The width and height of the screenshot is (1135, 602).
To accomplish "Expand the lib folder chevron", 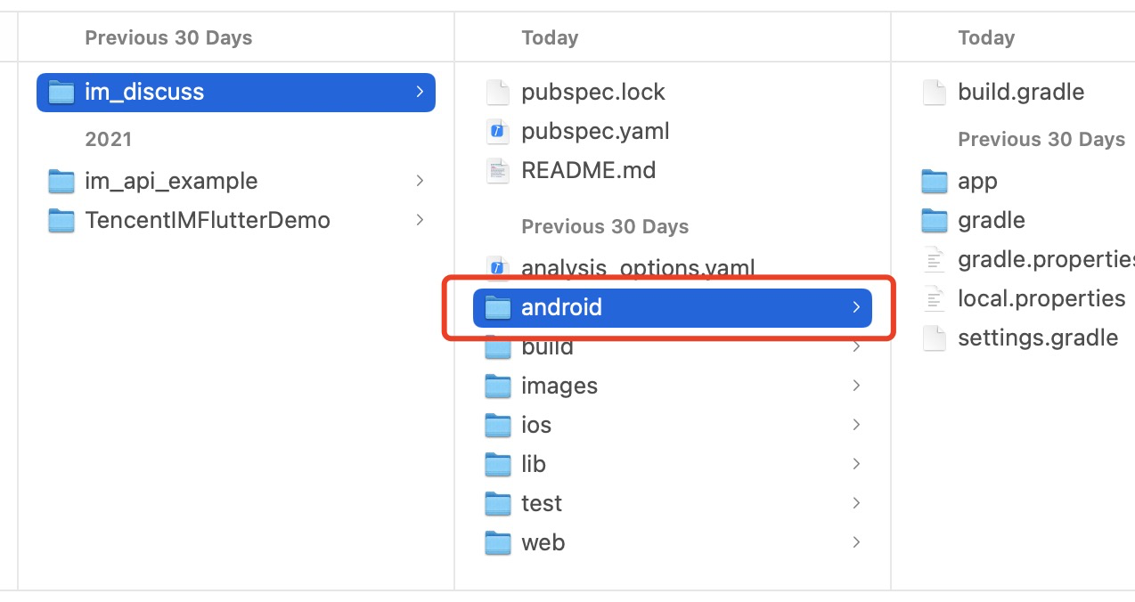I will 856,464.
